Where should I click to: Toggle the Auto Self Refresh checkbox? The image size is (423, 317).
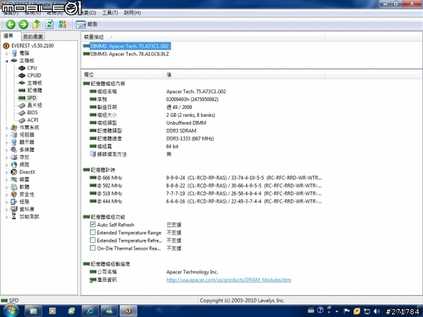point(93,225)
